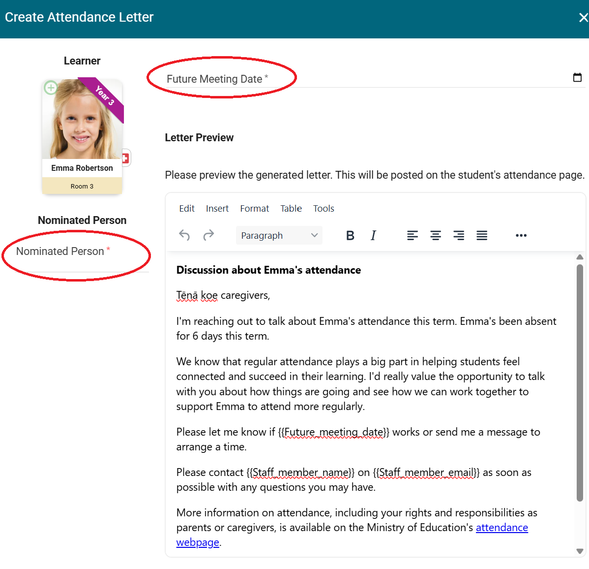Click the redo arrow in editor toolbar
This screenshot has height=569, width=589.
click(x=208, y=235)
